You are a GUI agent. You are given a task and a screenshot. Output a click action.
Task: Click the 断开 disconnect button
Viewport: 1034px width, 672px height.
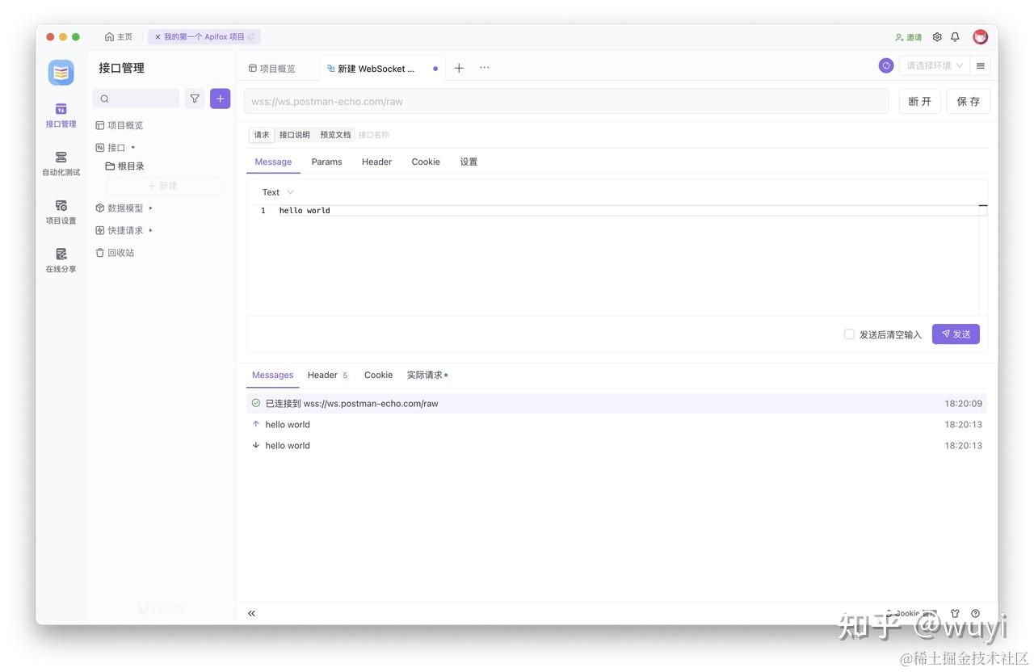pyautogui.click(x=920, y=102)
